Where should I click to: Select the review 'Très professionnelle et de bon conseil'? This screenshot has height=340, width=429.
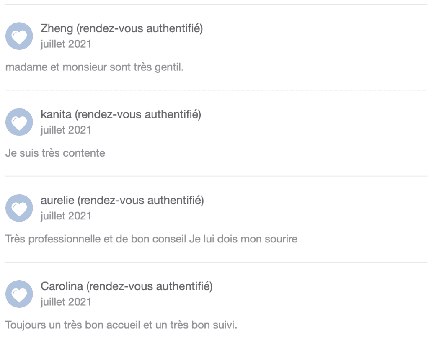[x=96, y=239]
